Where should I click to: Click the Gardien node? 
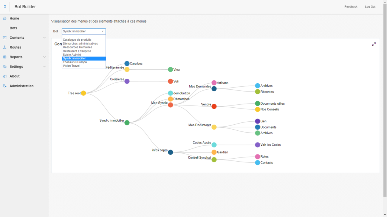pyautogui.click(x=214, y=152)
